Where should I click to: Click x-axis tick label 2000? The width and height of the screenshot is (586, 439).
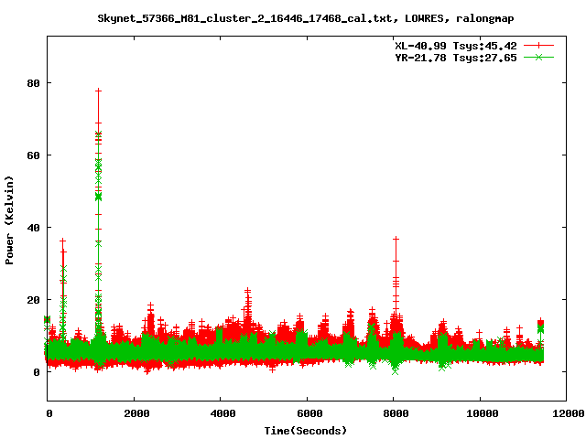[x=136, y=413]
